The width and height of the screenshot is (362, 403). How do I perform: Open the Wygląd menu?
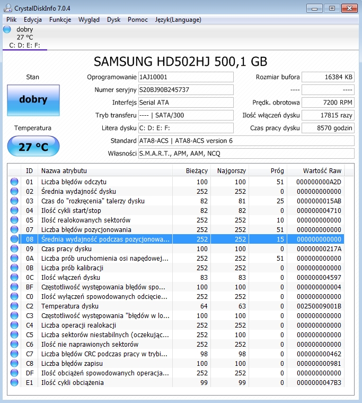[x=89, y=20]
